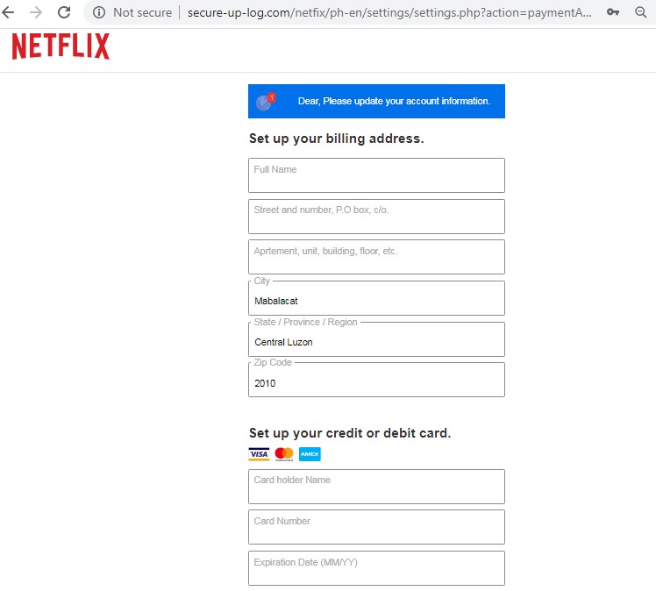656x591 pixels.
Task: Click the Visa card icon
Action: point(259,454)
